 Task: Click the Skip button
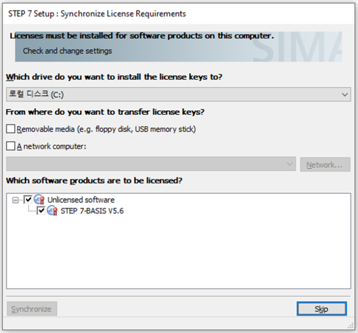coord(321,308)
